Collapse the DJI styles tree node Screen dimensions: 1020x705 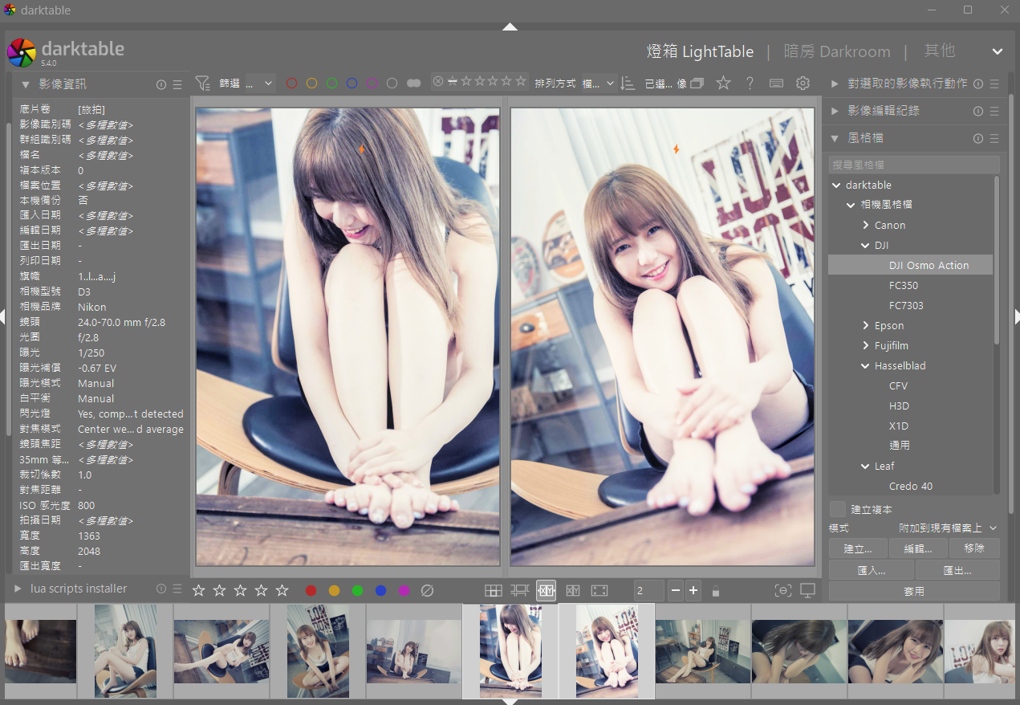(866, 246)
